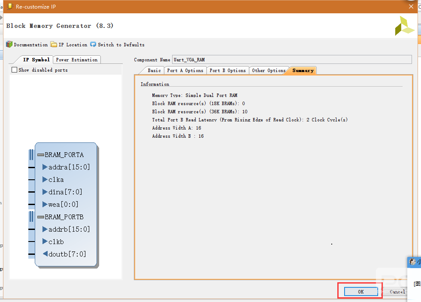
Task: Open the Port B Options tab
Action: tap(228, 70)
